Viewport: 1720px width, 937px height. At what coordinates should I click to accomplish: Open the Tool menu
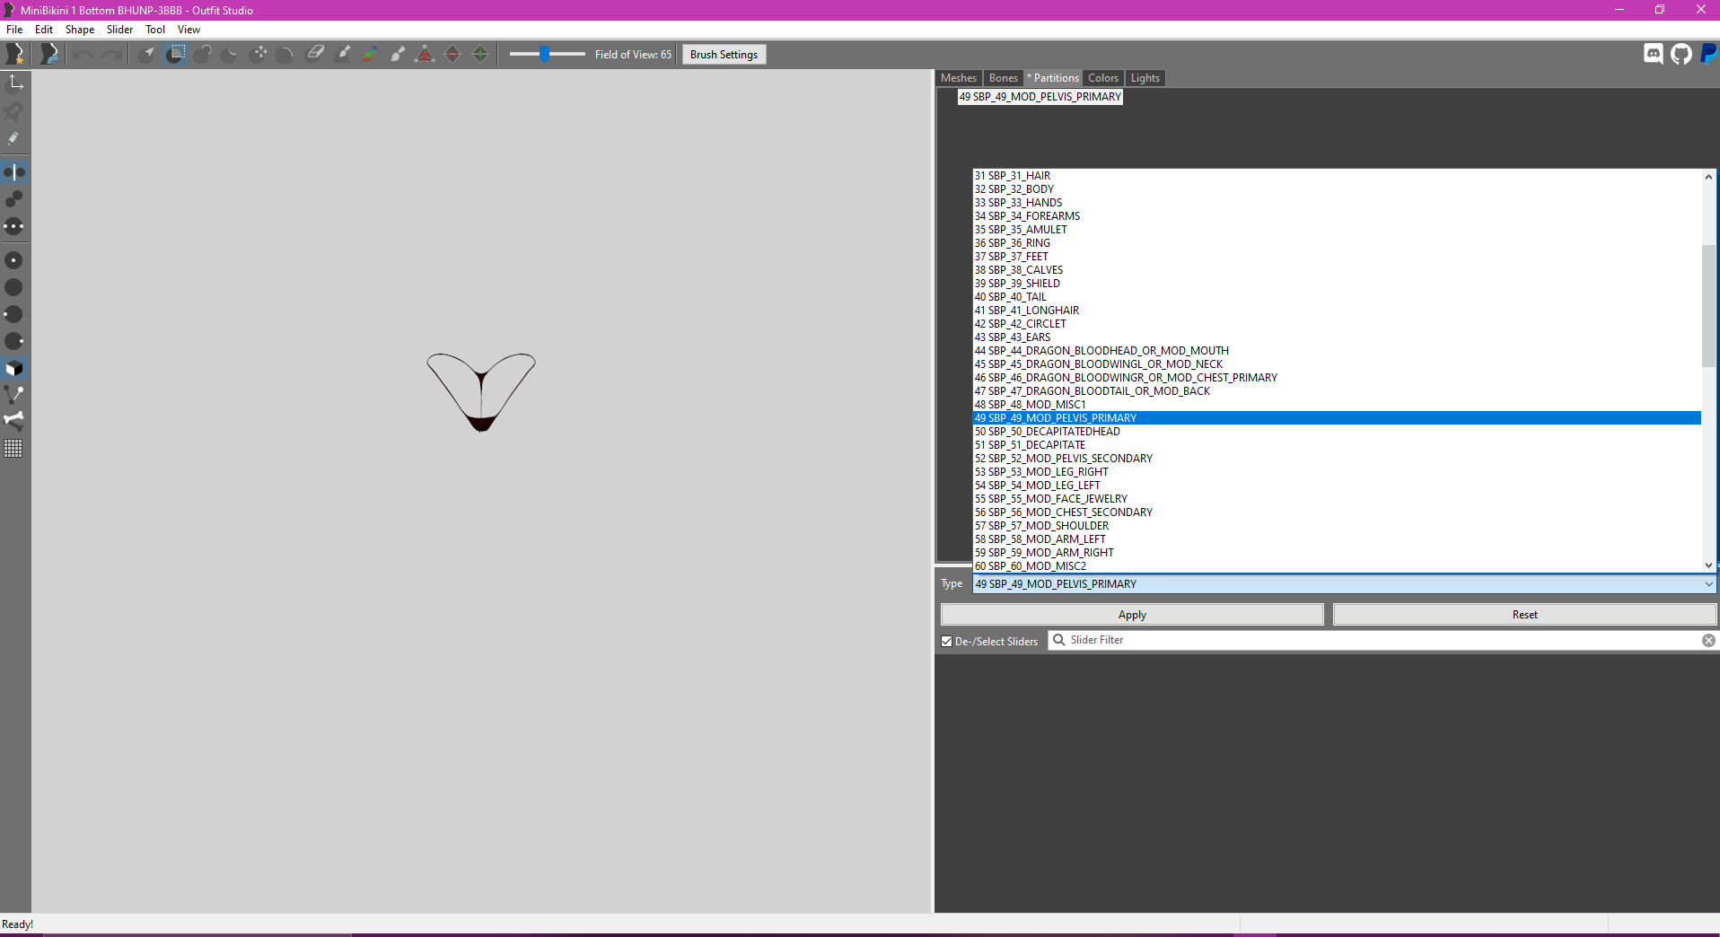(155, 30)
